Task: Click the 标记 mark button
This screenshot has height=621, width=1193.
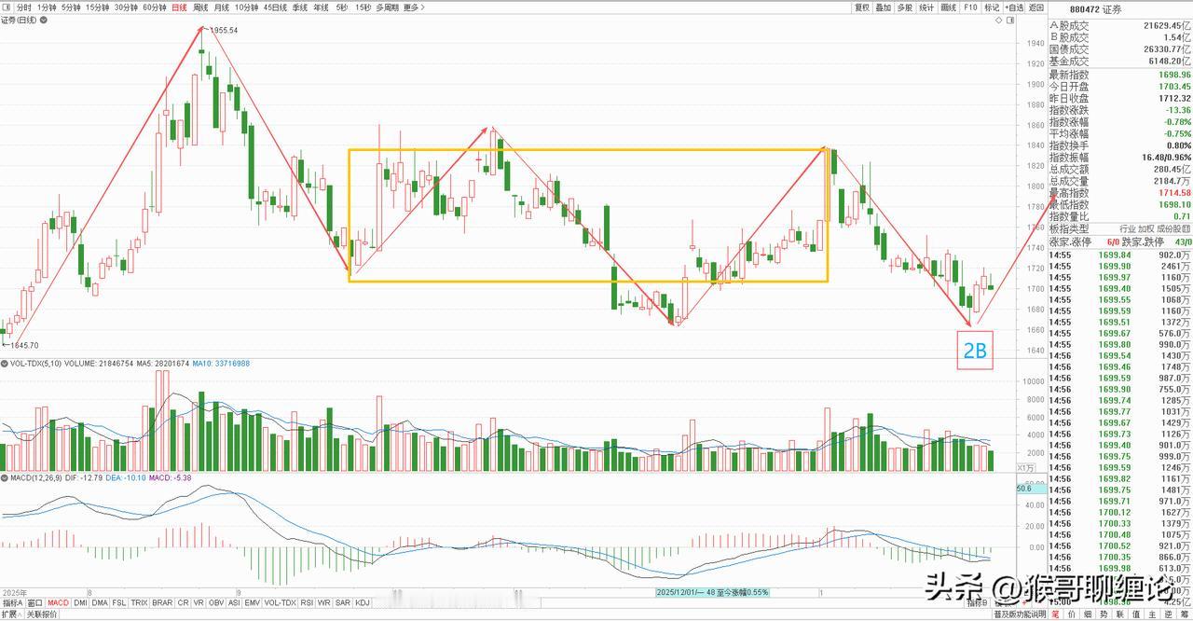Action: [992, 7]
